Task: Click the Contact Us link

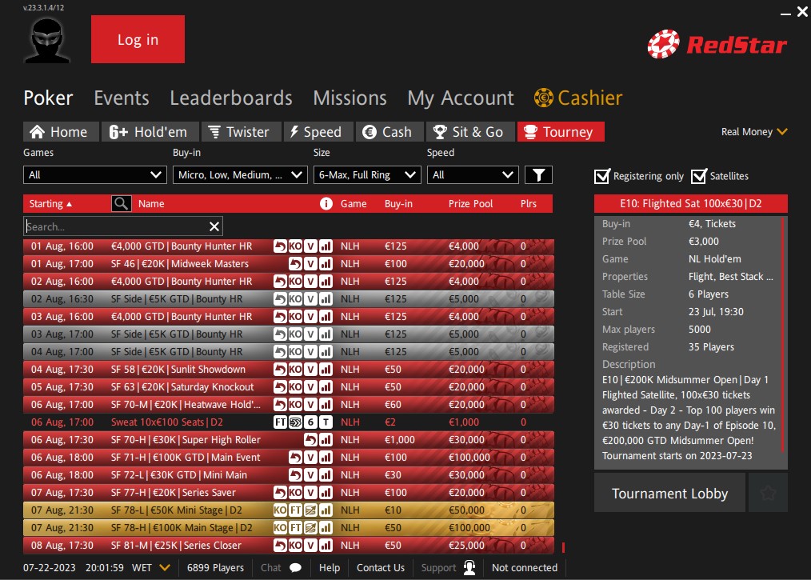Action: 381,567
